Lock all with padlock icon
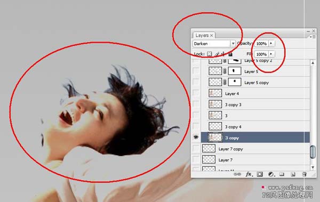The width and height of the screenshot is (320, 202). (230, 54)
